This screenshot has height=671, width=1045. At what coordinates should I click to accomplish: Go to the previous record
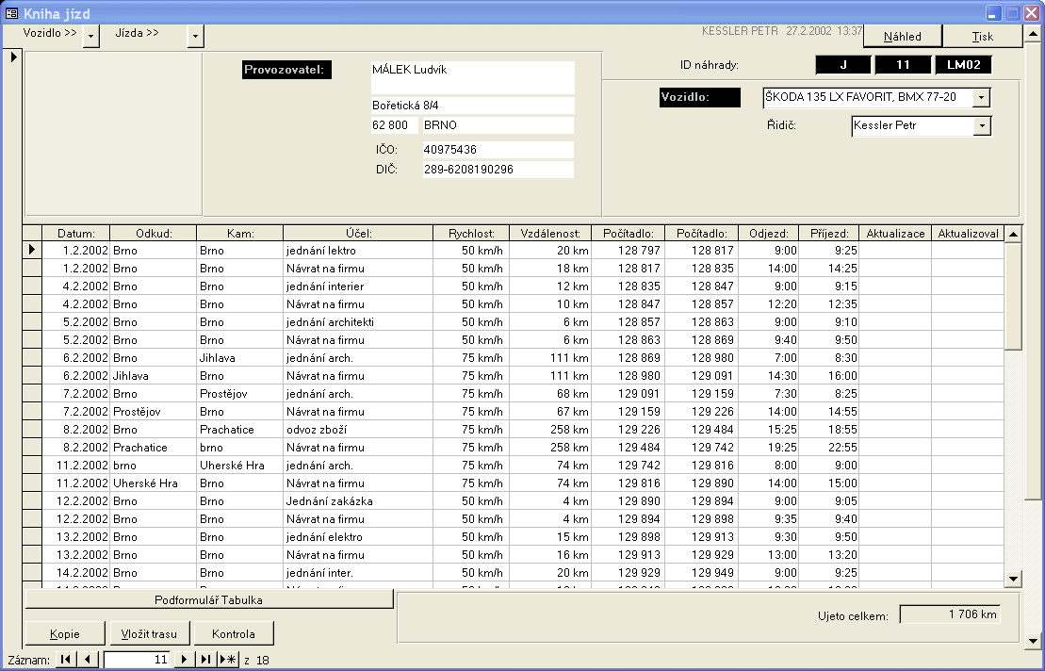pos(87,660)
